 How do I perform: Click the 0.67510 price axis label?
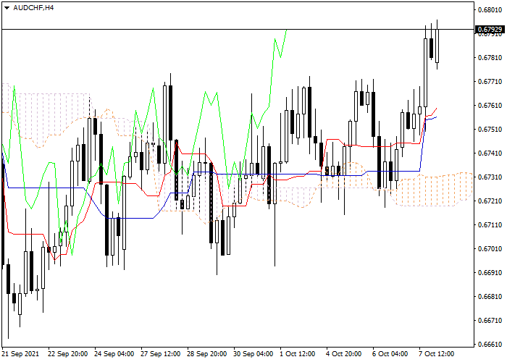coord(490,130)
